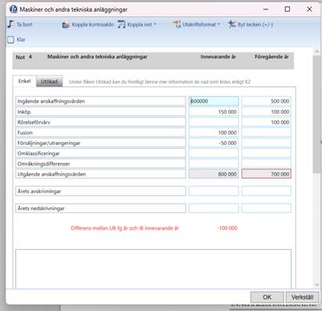Open the Koppla not dropdown arrow
The height and width of the screenshot is (311, 322).
tap(155, 24)
